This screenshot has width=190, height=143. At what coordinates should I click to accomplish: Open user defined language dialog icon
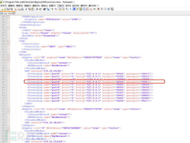[x=77, y=9]
